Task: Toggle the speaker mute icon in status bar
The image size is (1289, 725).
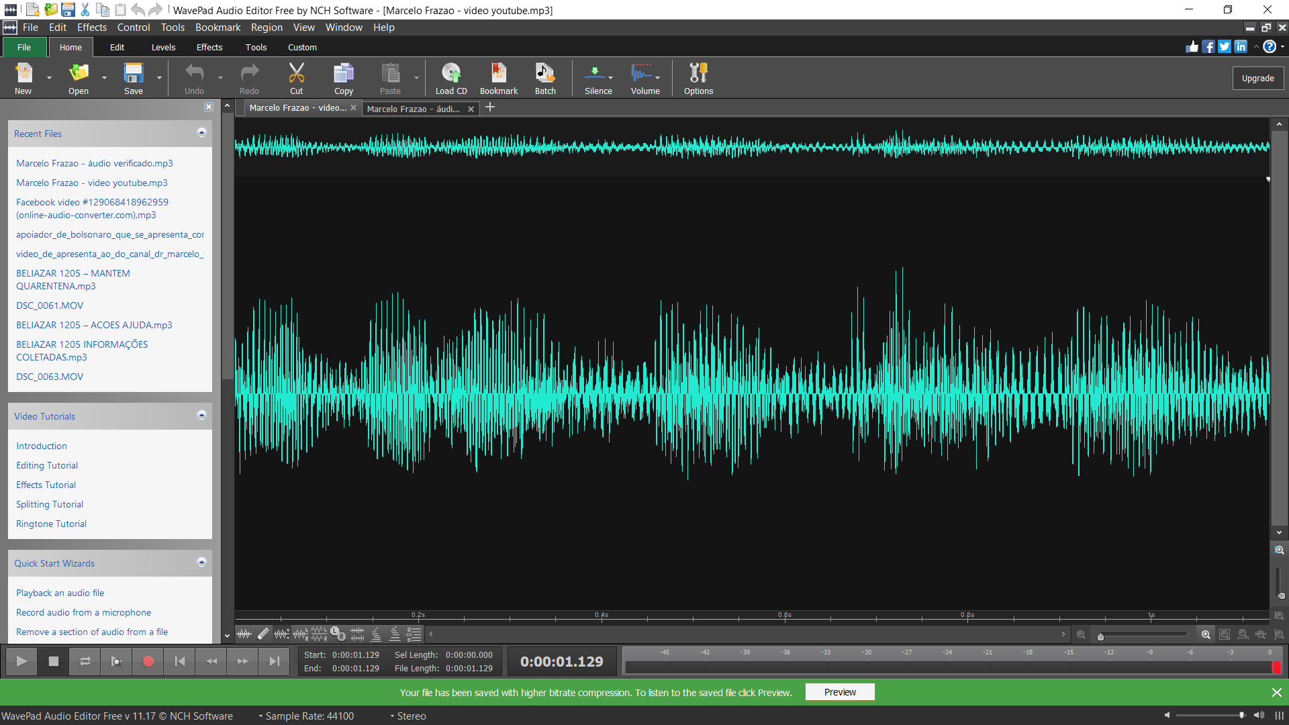Action: pos(1259,716)
